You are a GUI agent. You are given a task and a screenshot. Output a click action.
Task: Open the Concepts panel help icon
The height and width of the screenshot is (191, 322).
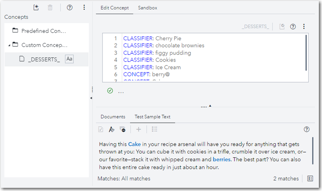70,7
